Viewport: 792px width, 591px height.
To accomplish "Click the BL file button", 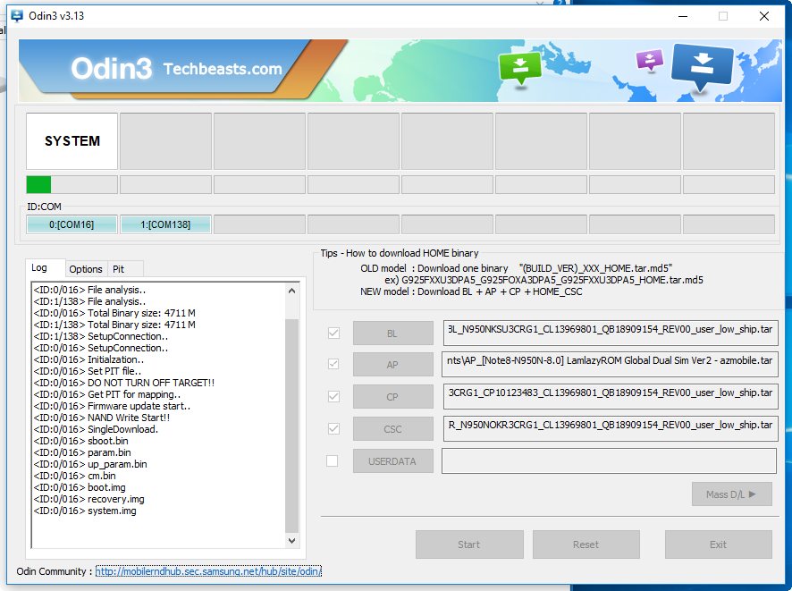I will tap(393, 333).
